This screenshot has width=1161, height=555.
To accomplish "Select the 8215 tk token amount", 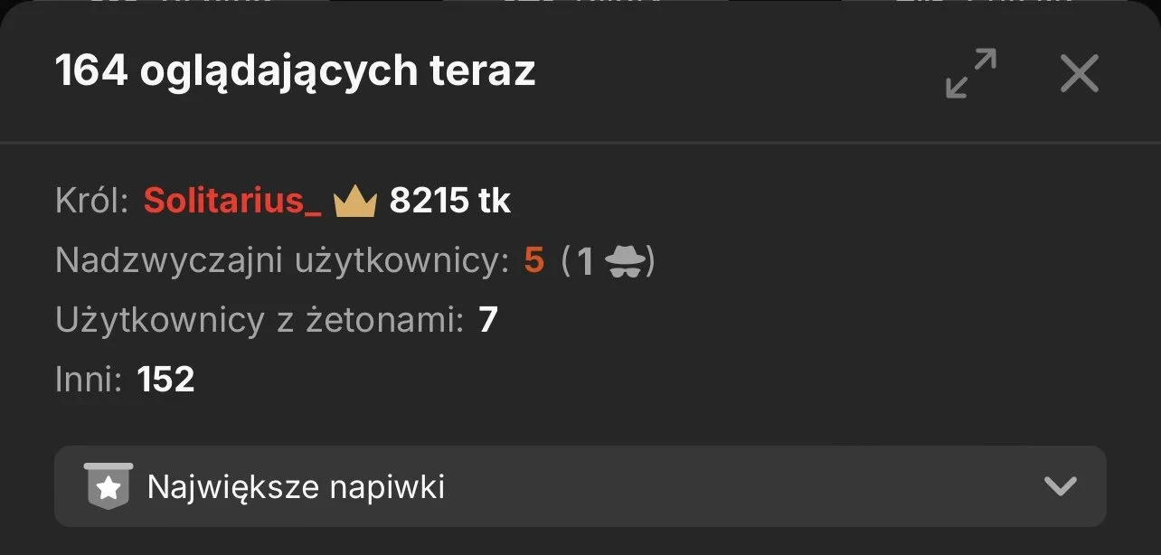I will coord(450,201).
